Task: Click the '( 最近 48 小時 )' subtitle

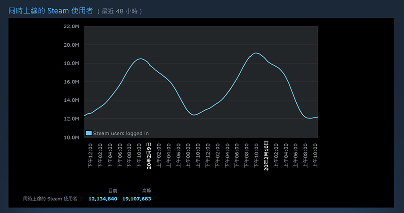Action: [x=119, y=11]
